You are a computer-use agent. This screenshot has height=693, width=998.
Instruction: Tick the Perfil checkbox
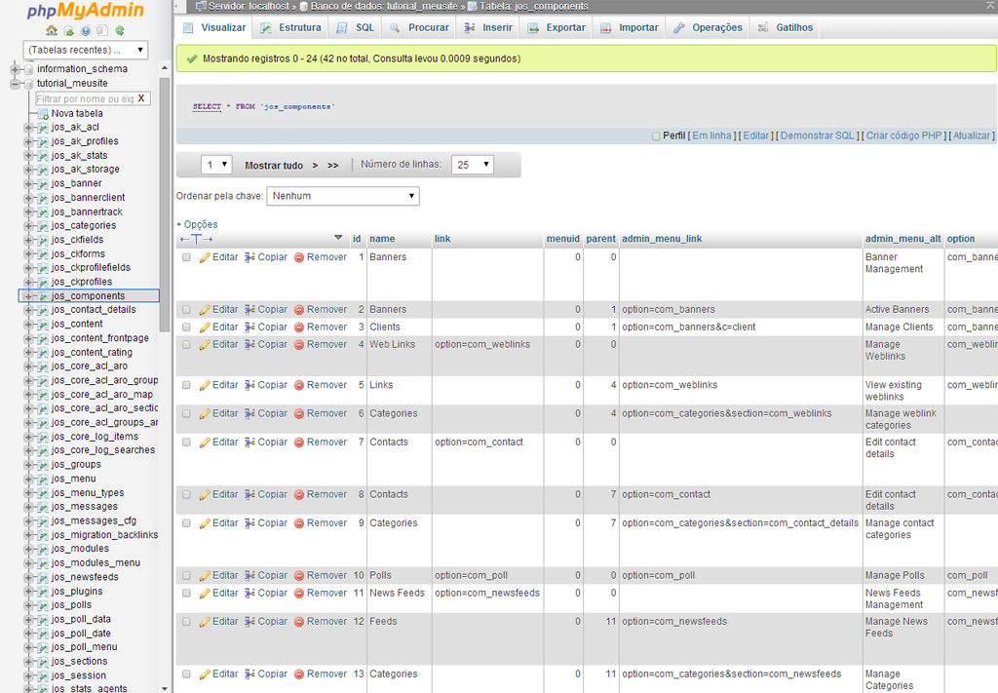[x=656, y=136]
